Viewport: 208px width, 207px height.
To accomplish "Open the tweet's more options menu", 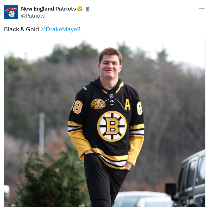I will click(x=202, y=9).
